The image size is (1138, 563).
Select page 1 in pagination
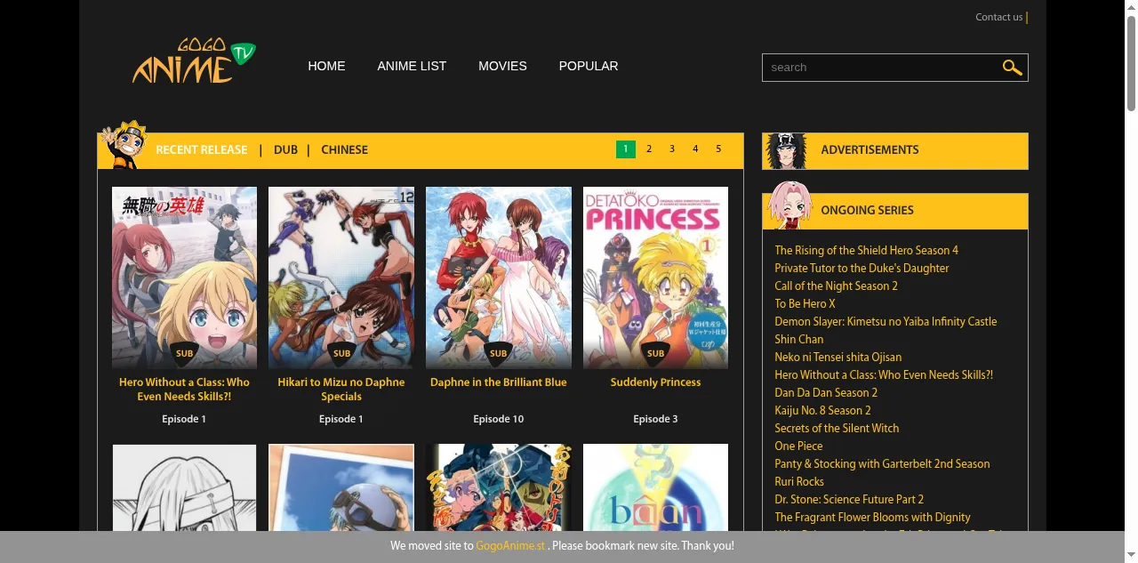point(626,149)
